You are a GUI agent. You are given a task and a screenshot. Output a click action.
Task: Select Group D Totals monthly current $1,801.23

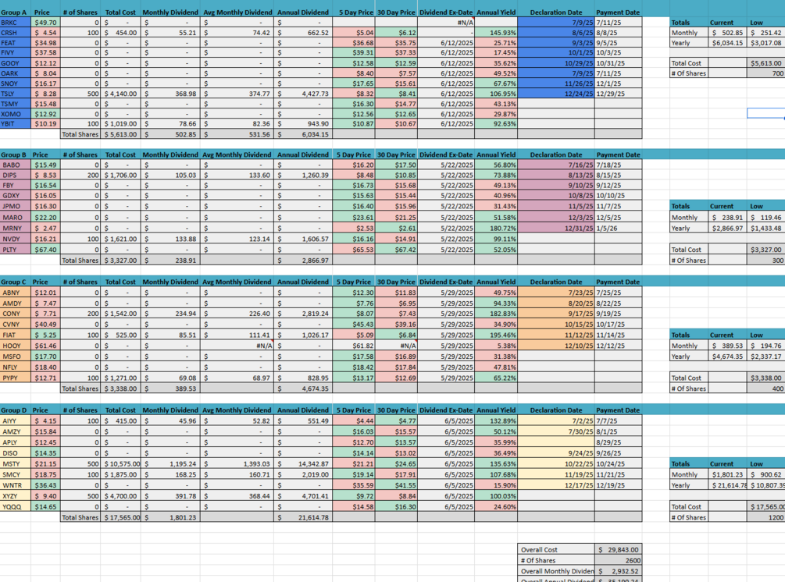[727, 474]
